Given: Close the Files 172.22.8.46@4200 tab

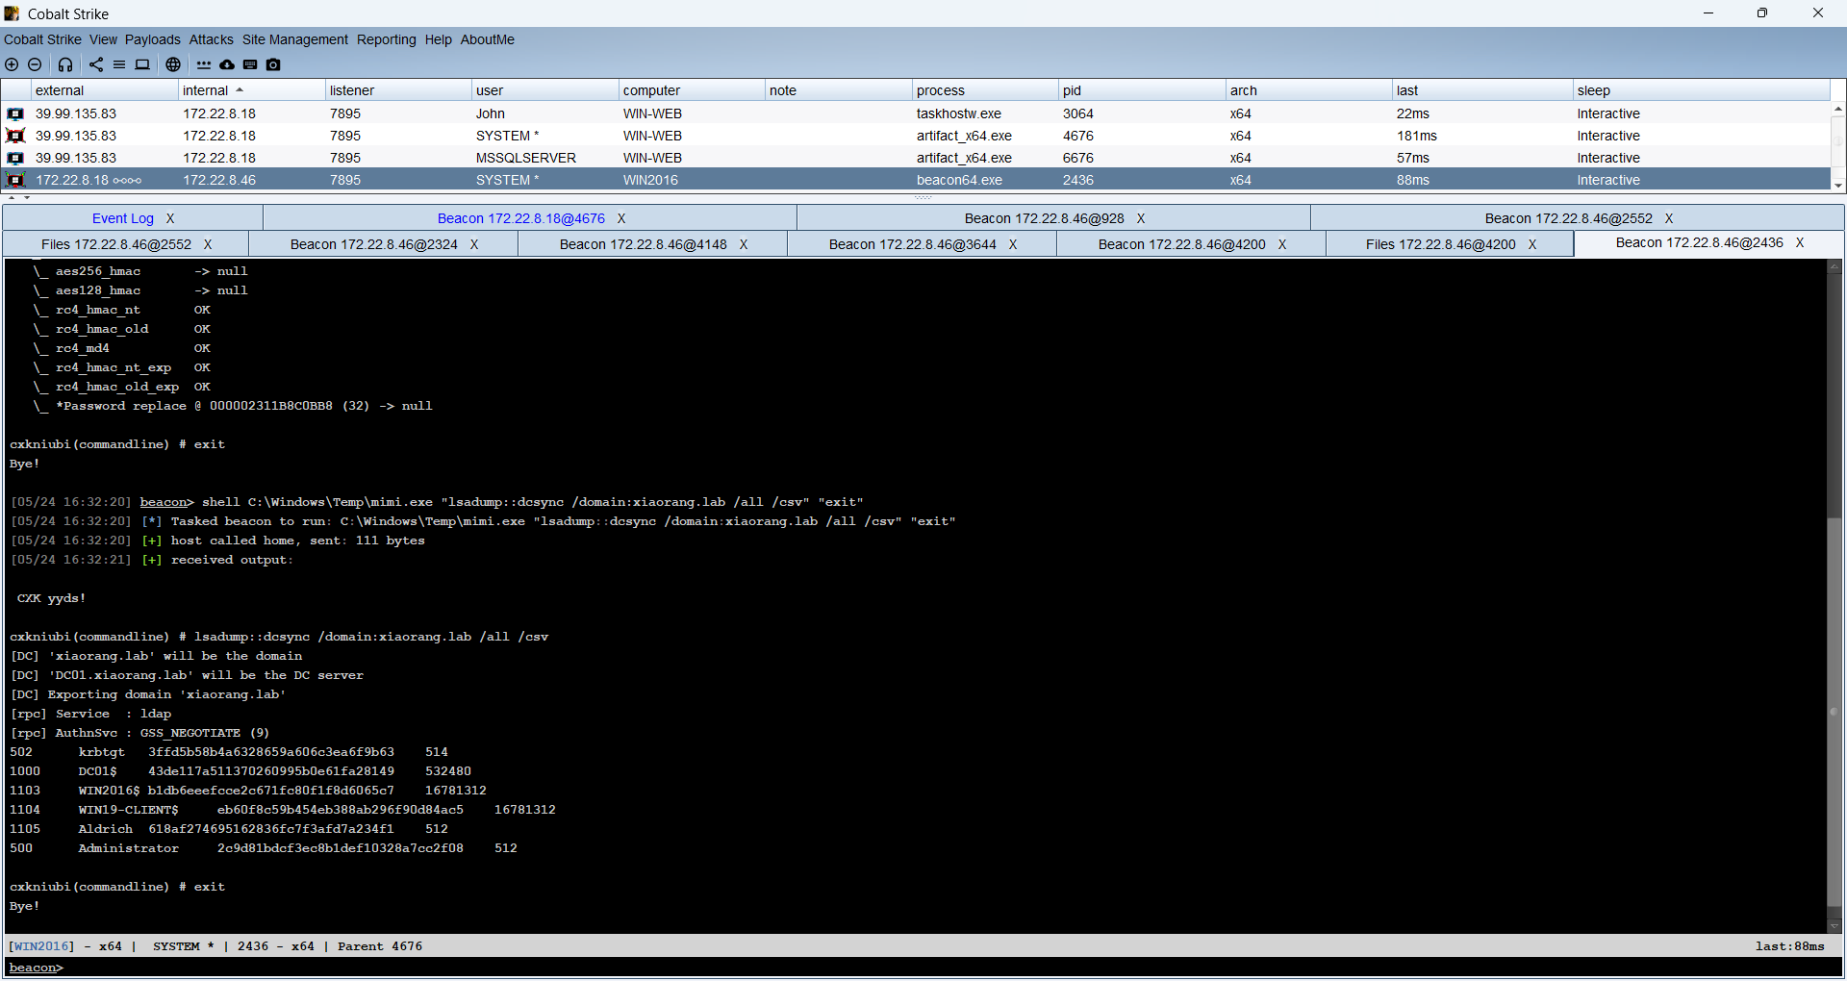Looking at the screenshot, I should [1532, 244].
